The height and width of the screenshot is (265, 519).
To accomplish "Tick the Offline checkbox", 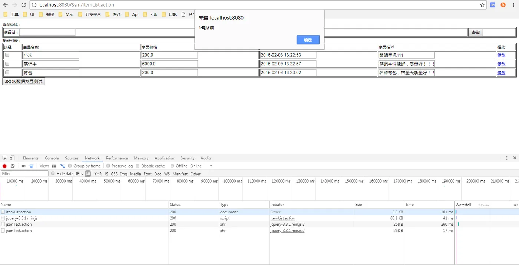I will [172, 166].
